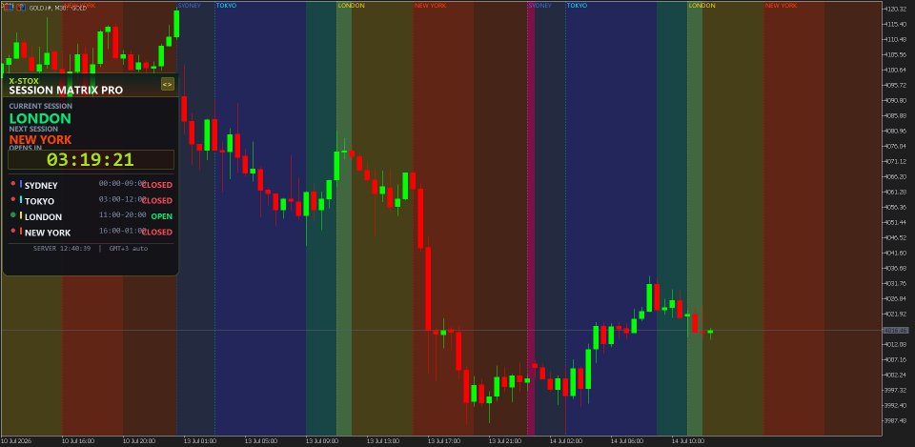Screen dimensions: 915x447
Task: Click the 4002.24 price level on axis
Action: (x=895, y=375)
